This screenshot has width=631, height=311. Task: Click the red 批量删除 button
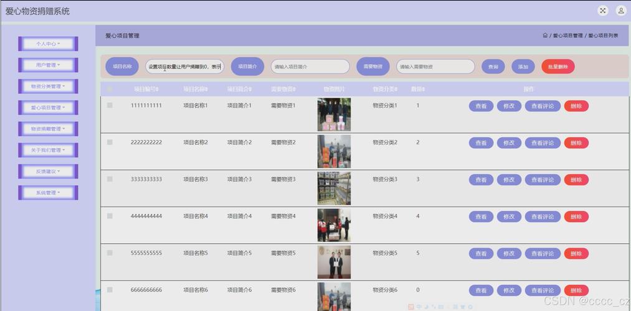[x=557, y=67]
